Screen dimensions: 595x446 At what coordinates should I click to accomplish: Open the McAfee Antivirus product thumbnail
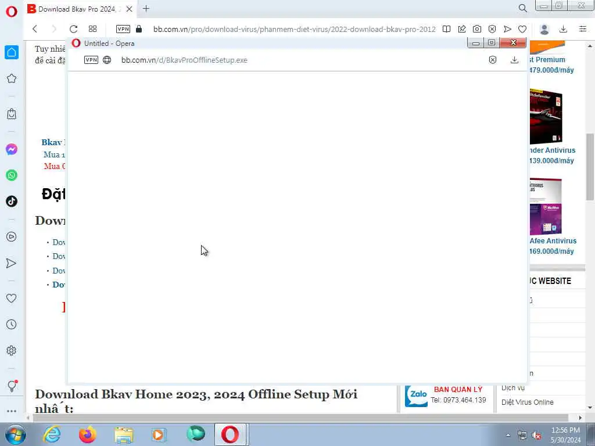[546, 207]
